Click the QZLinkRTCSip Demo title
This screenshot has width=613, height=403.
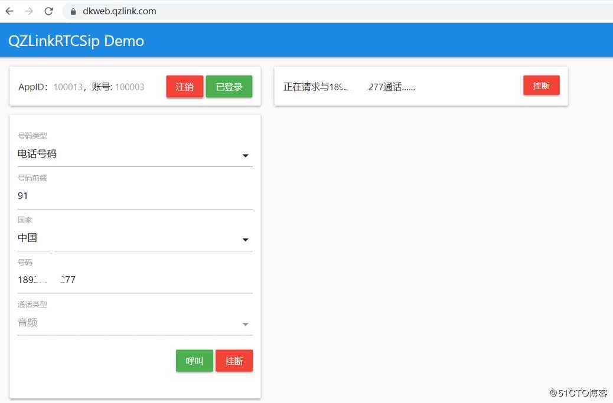click(x=76, y=41)
